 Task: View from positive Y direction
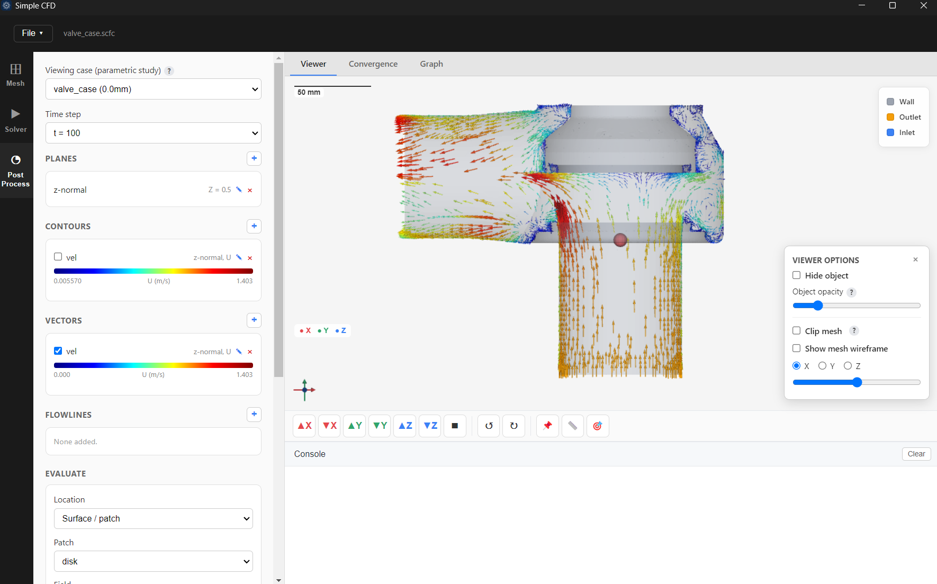click(x=355, y=426)
